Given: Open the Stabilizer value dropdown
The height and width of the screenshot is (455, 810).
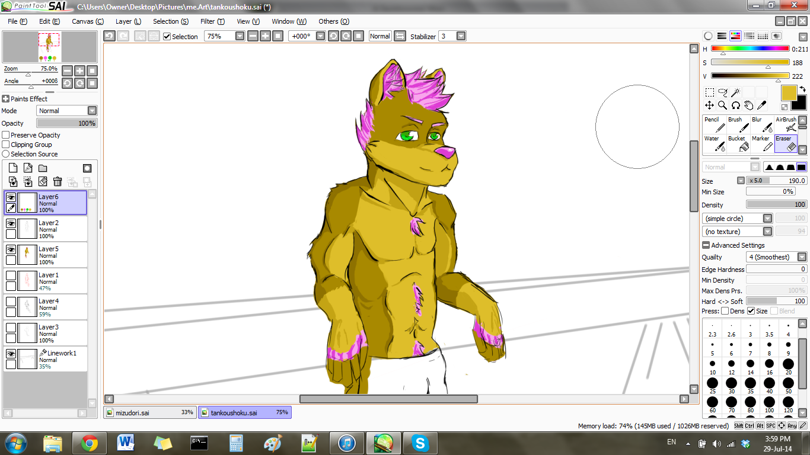Looking at the screenshot, I should 461,36.
